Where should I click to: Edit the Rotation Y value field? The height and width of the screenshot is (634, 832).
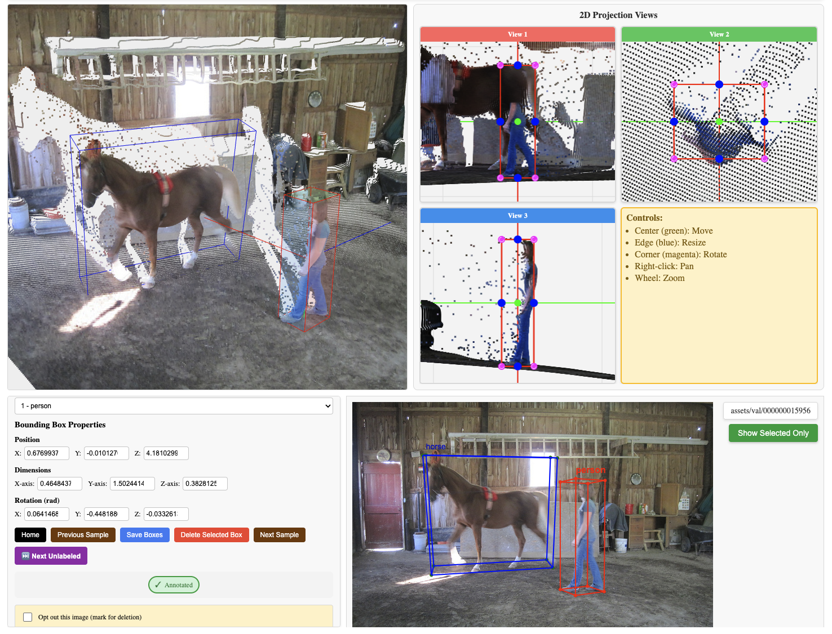click(107, 514)
